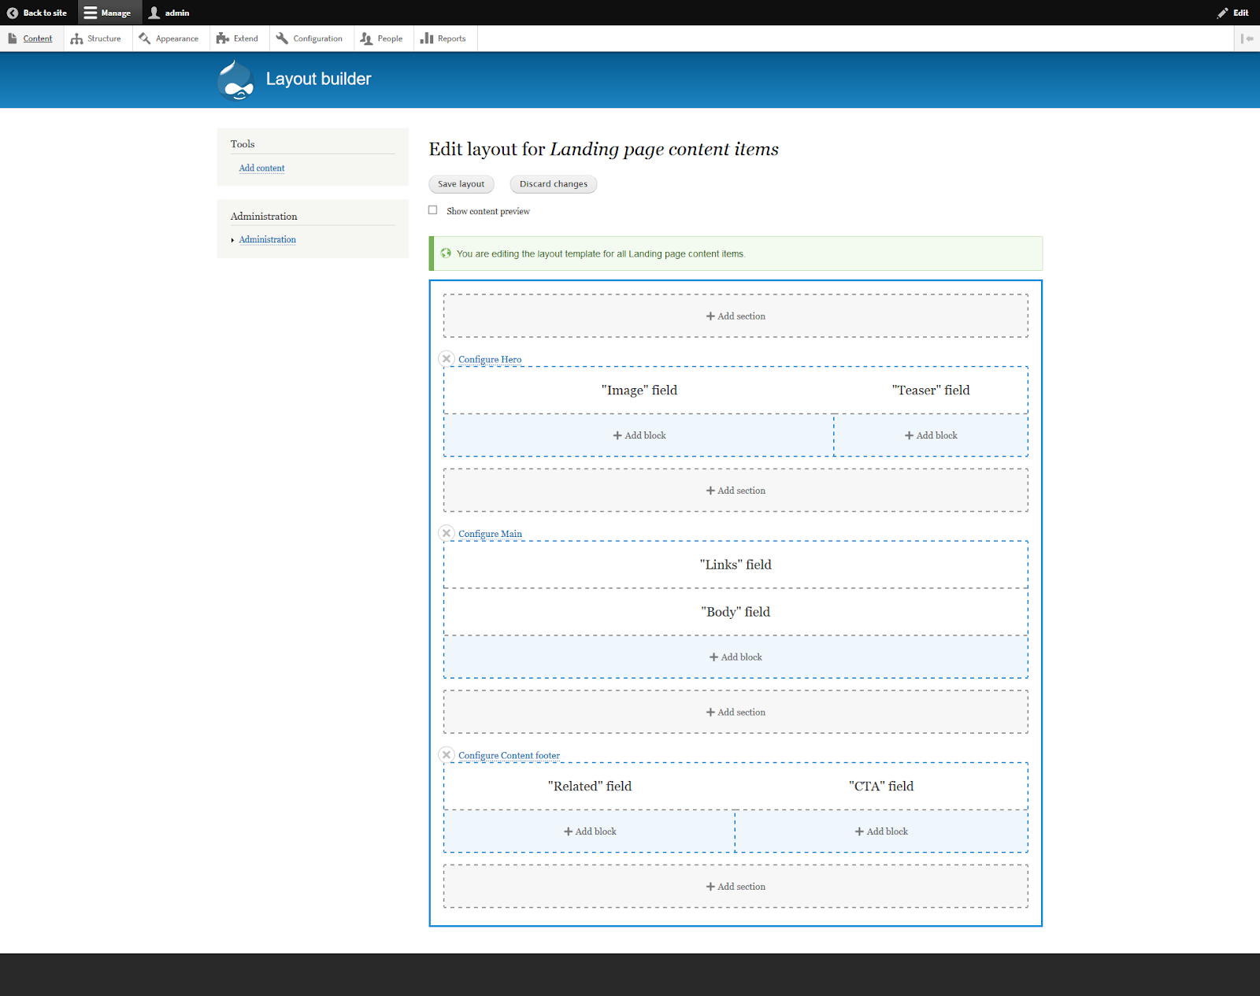Add block under the Body field
Screen dimensions: 1260x996
pos(736,657)
